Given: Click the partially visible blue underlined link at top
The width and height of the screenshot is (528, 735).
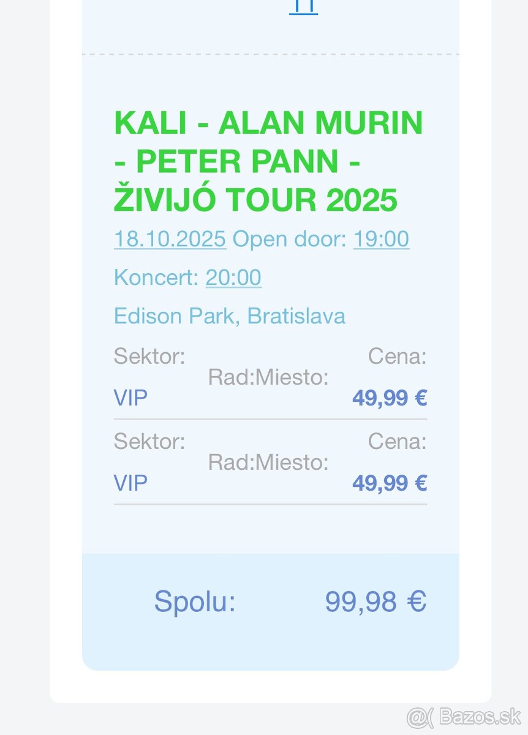Looking at the screenshot, I should click(303, 7).
